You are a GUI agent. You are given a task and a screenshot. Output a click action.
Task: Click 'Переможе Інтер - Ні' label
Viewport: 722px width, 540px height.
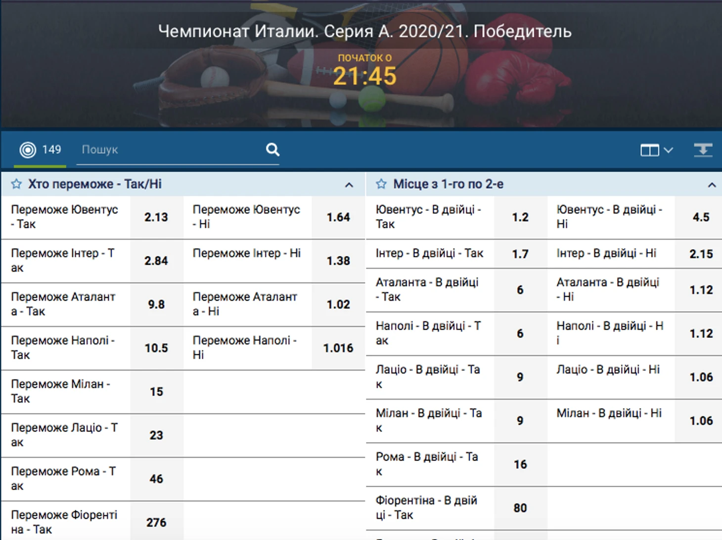[x=247, y=253]
